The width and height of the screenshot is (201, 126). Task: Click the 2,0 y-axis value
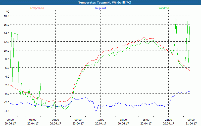click(x=7, y=85)
